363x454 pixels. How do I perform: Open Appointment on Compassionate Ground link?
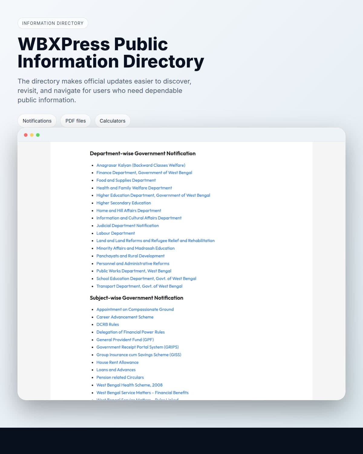tap(135, 309)
